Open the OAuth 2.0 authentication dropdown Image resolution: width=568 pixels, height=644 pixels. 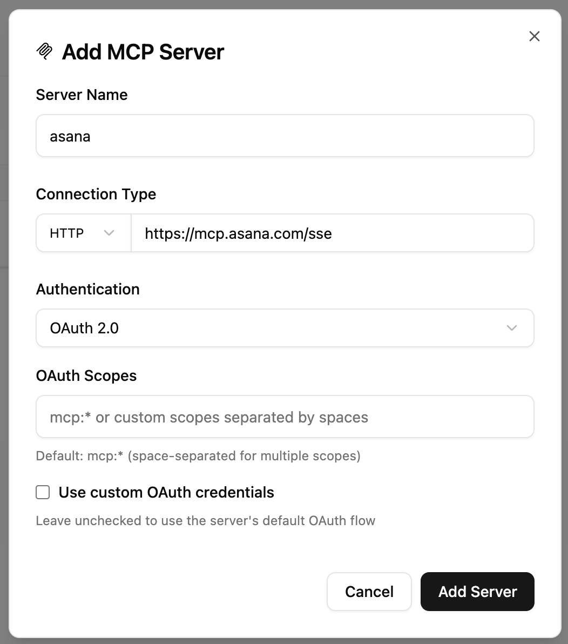tap(285, 328)
